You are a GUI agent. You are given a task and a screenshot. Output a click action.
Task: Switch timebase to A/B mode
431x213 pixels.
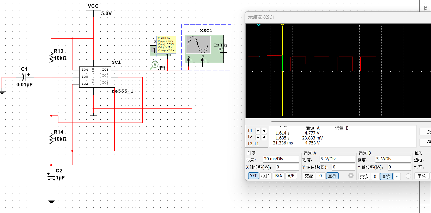tap(291, 176)
